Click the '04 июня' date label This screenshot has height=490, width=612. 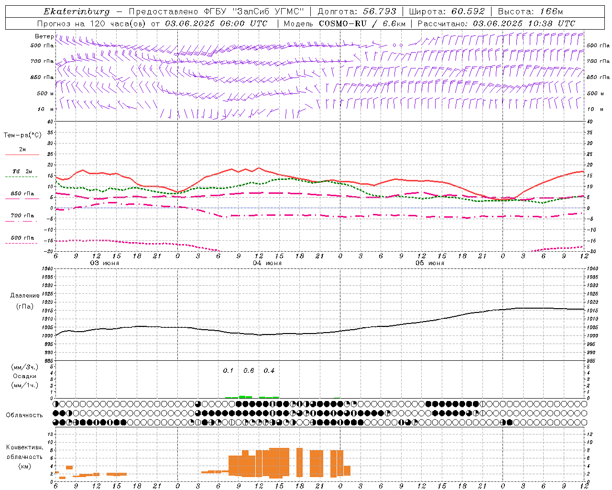[x=267, y=263]
